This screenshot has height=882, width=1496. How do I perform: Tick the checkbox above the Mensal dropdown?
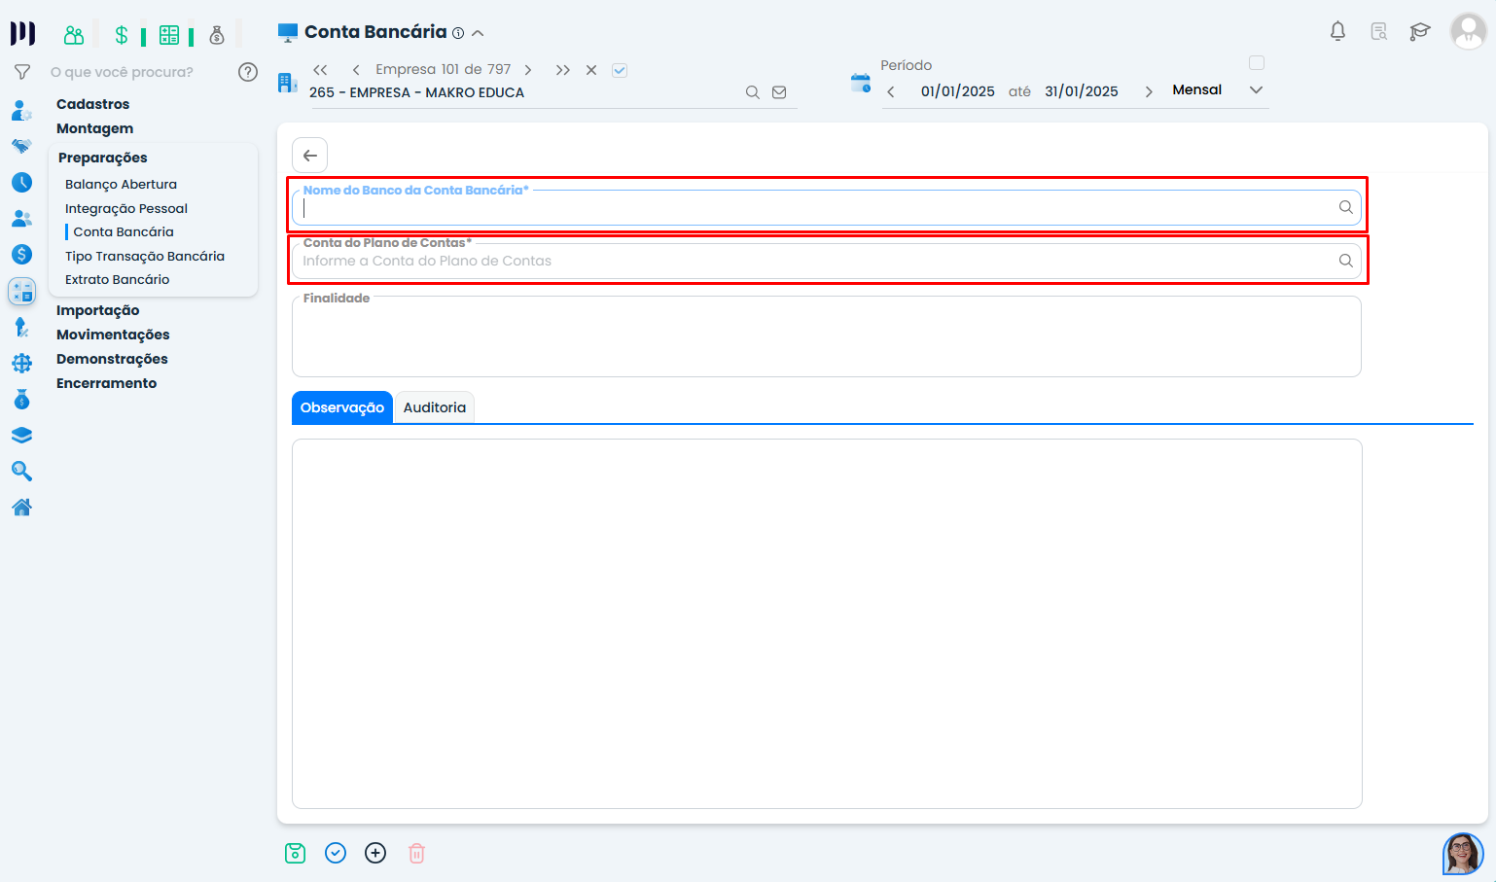pos(1257,63)
